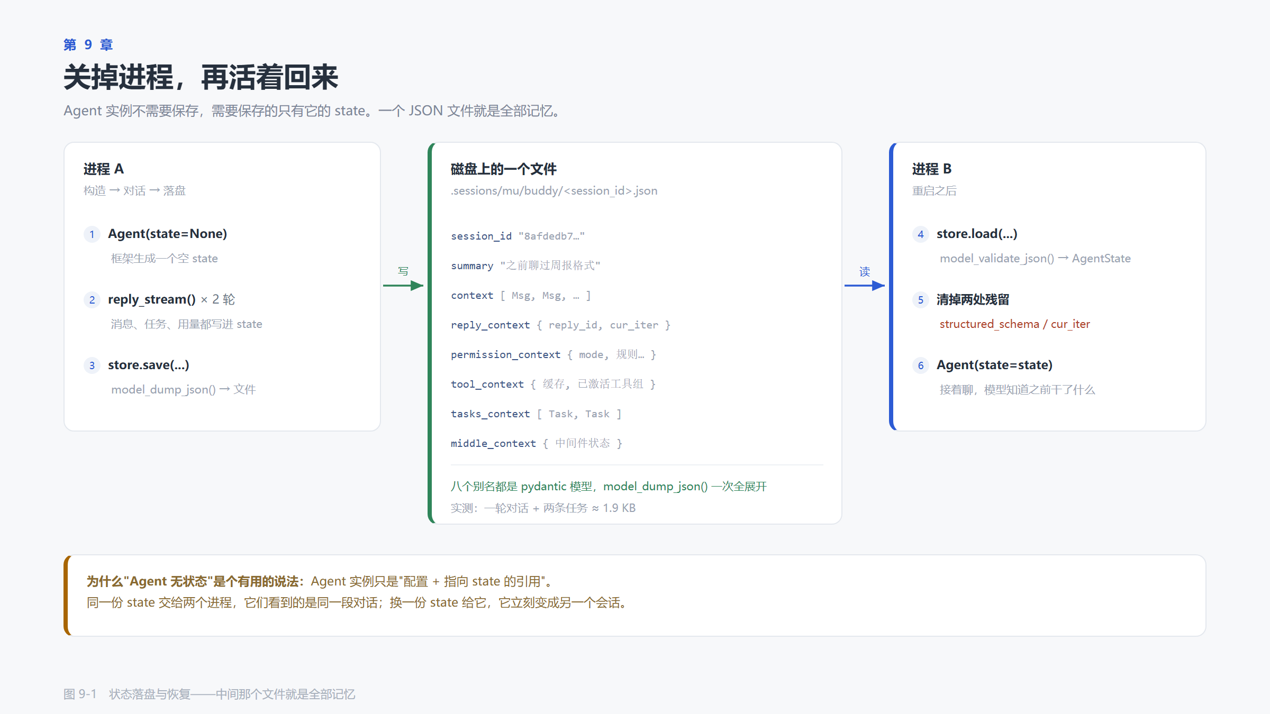Select the '进程 B' card title
1270x714 pixels.
coord(932,169)
